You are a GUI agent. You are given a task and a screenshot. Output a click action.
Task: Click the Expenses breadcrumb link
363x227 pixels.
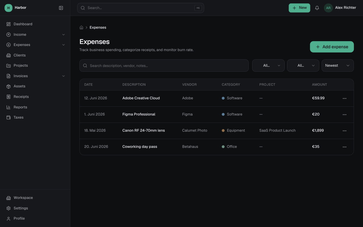click(98, 28)
